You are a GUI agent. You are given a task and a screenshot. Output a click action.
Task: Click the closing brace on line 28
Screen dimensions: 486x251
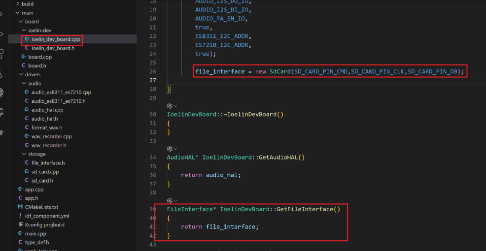point(169,89)
